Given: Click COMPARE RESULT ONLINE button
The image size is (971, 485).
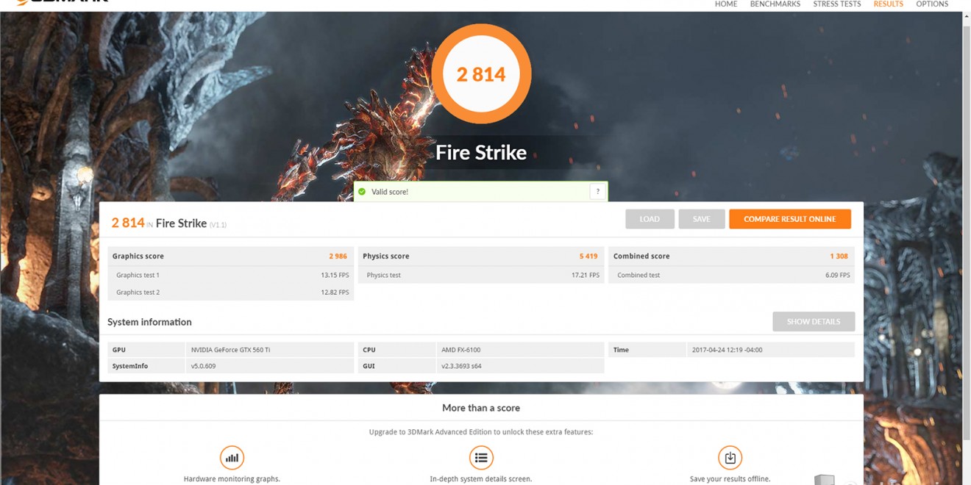Looking at the screenshot, I should point(789,219).
